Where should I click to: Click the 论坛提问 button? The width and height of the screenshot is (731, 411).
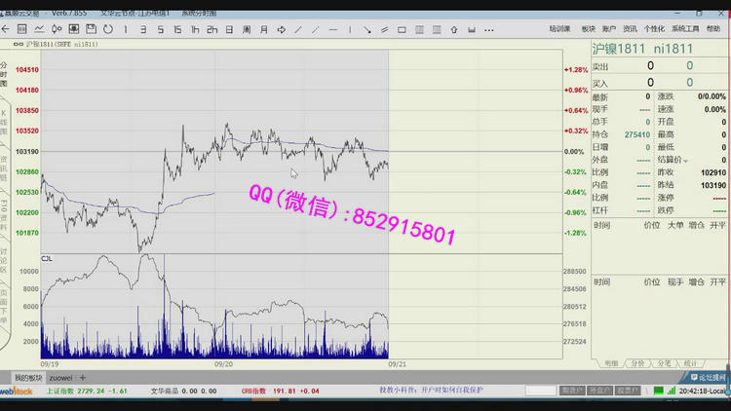pos(708,376)
